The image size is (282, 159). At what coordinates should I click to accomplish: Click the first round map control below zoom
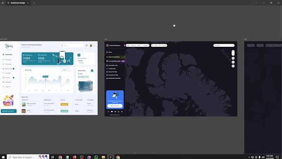233,58
